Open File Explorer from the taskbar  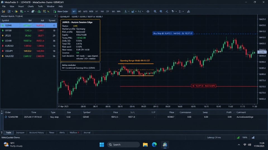[x=145, y=144]
